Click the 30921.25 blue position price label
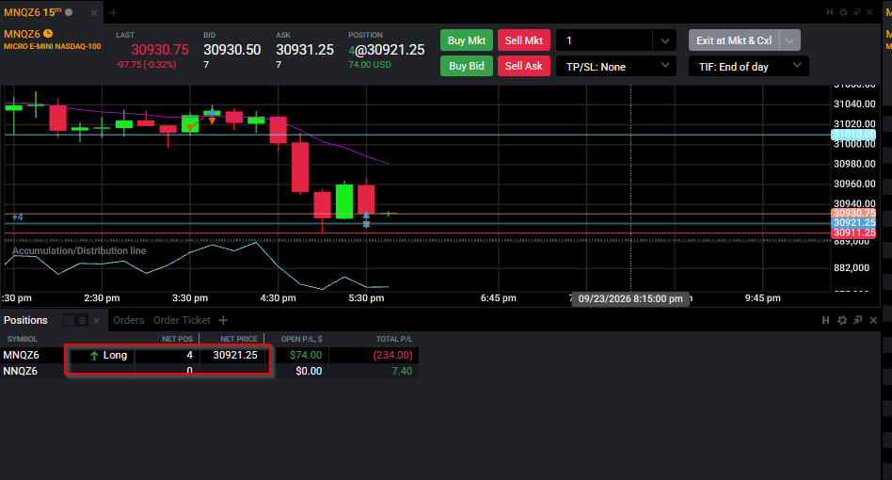Image resolution: width=892 pixels, height=480 pixels. click(853, 223)
